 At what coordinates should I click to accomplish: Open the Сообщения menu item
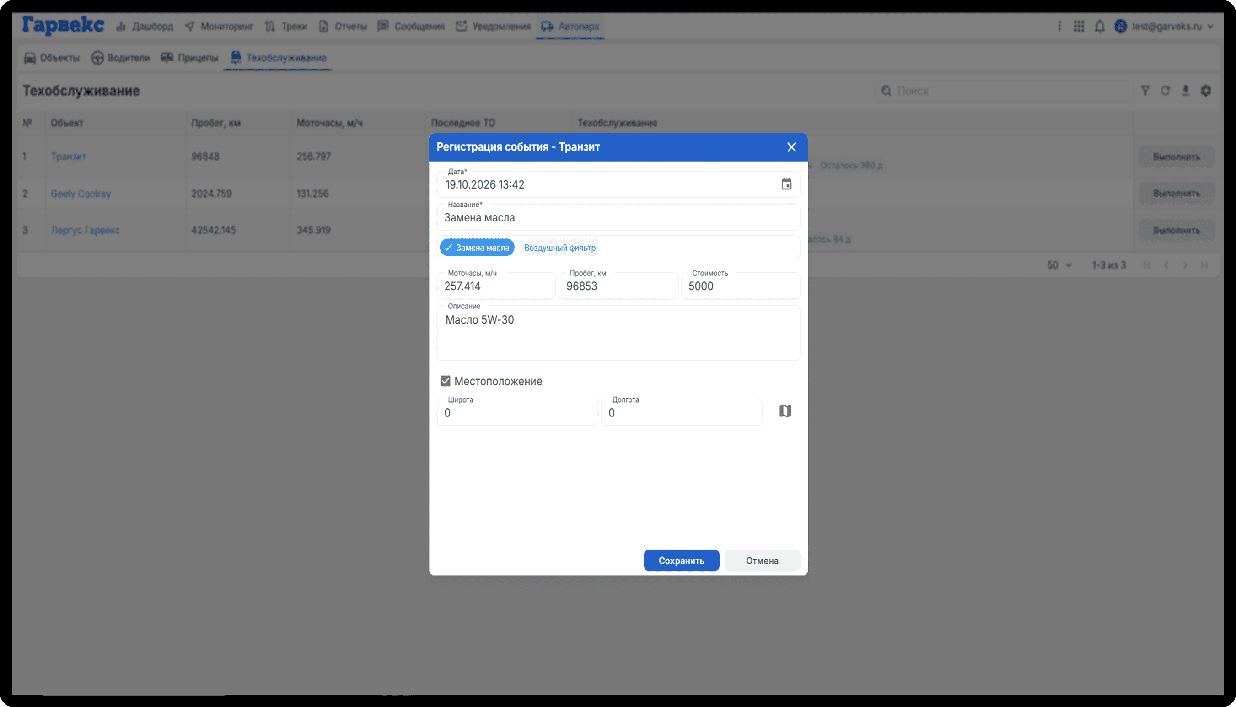pos(411,26)
